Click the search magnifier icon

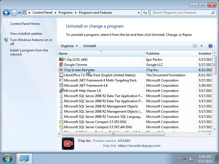(x=213, y=13)
